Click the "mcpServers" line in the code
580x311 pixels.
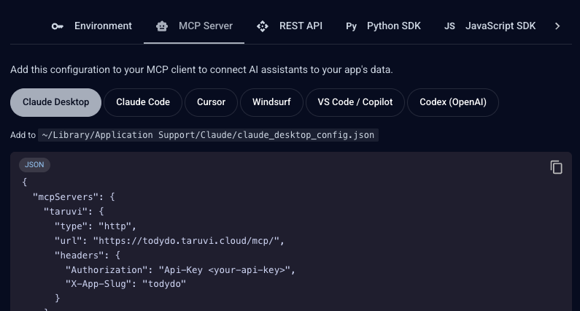click(74, 197)
